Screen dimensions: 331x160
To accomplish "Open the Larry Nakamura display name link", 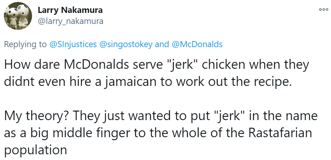I will click(70, 10).
